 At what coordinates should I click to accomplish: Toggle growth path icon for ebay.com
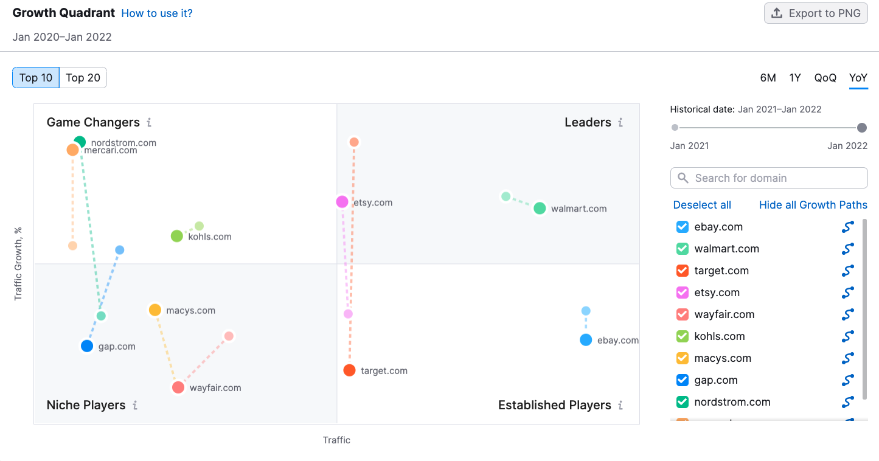coord(848,227)
